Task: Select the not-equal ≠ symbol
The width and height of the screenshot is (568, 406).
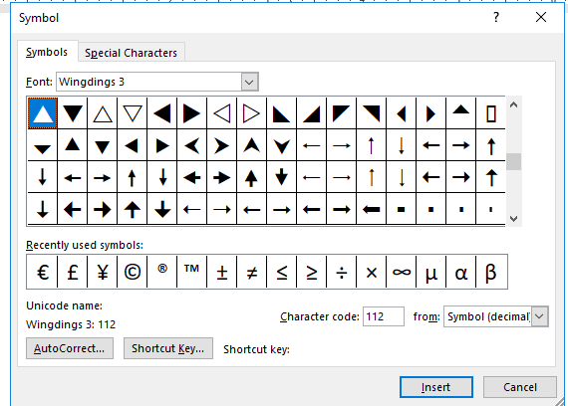Action: tap(252, 272)
